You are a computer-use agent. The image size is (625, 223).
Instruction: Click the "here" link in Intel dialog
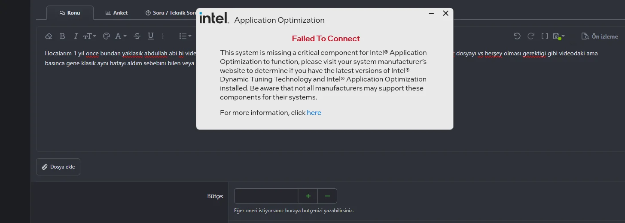(x=314, y=113)
